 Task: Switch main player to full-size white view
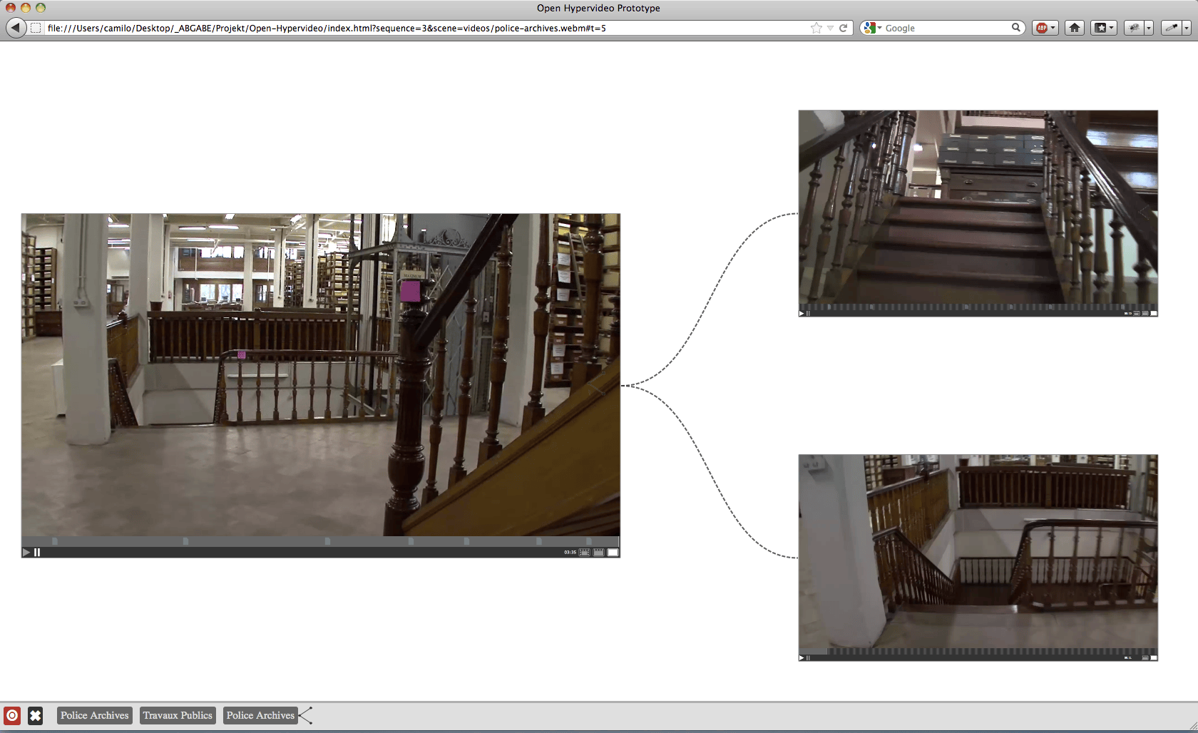pos(613,553)
